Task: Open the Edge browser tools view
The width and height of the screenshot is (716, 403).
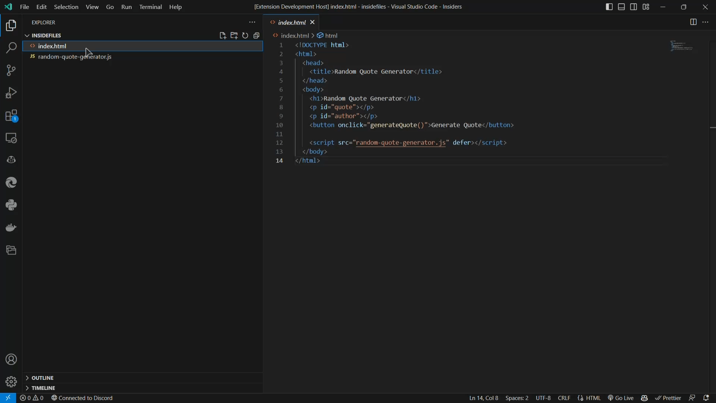Action: coord(11,183)
